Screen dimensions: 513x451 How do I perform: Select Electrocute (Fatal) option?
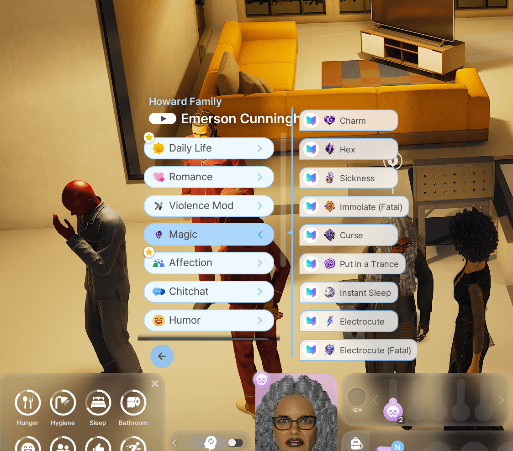(358, 350)
